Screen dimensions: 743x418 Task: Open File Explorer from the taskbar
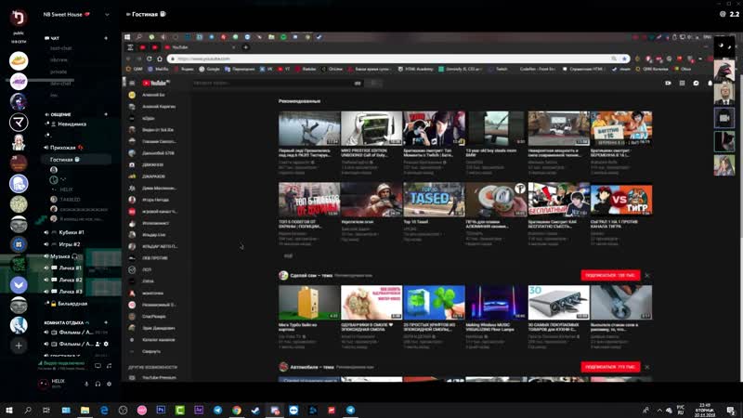(x=85, y=410)
